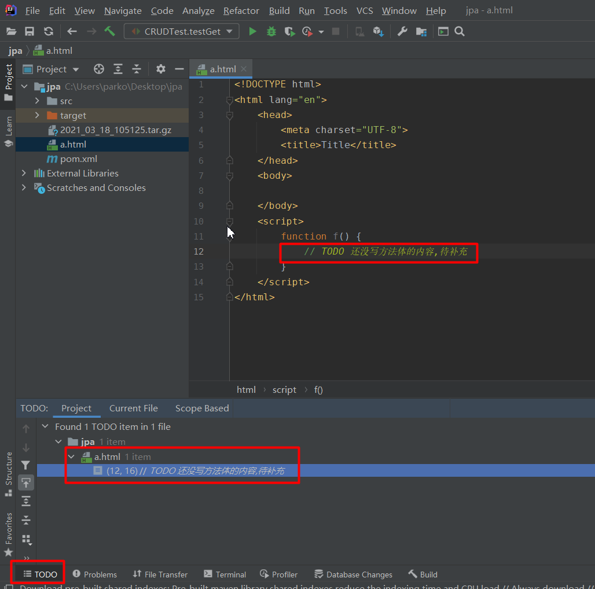The height and width of the screenshot is (589, 595).
Task: Expand all TODO items icon
Action: coord(26,502)
